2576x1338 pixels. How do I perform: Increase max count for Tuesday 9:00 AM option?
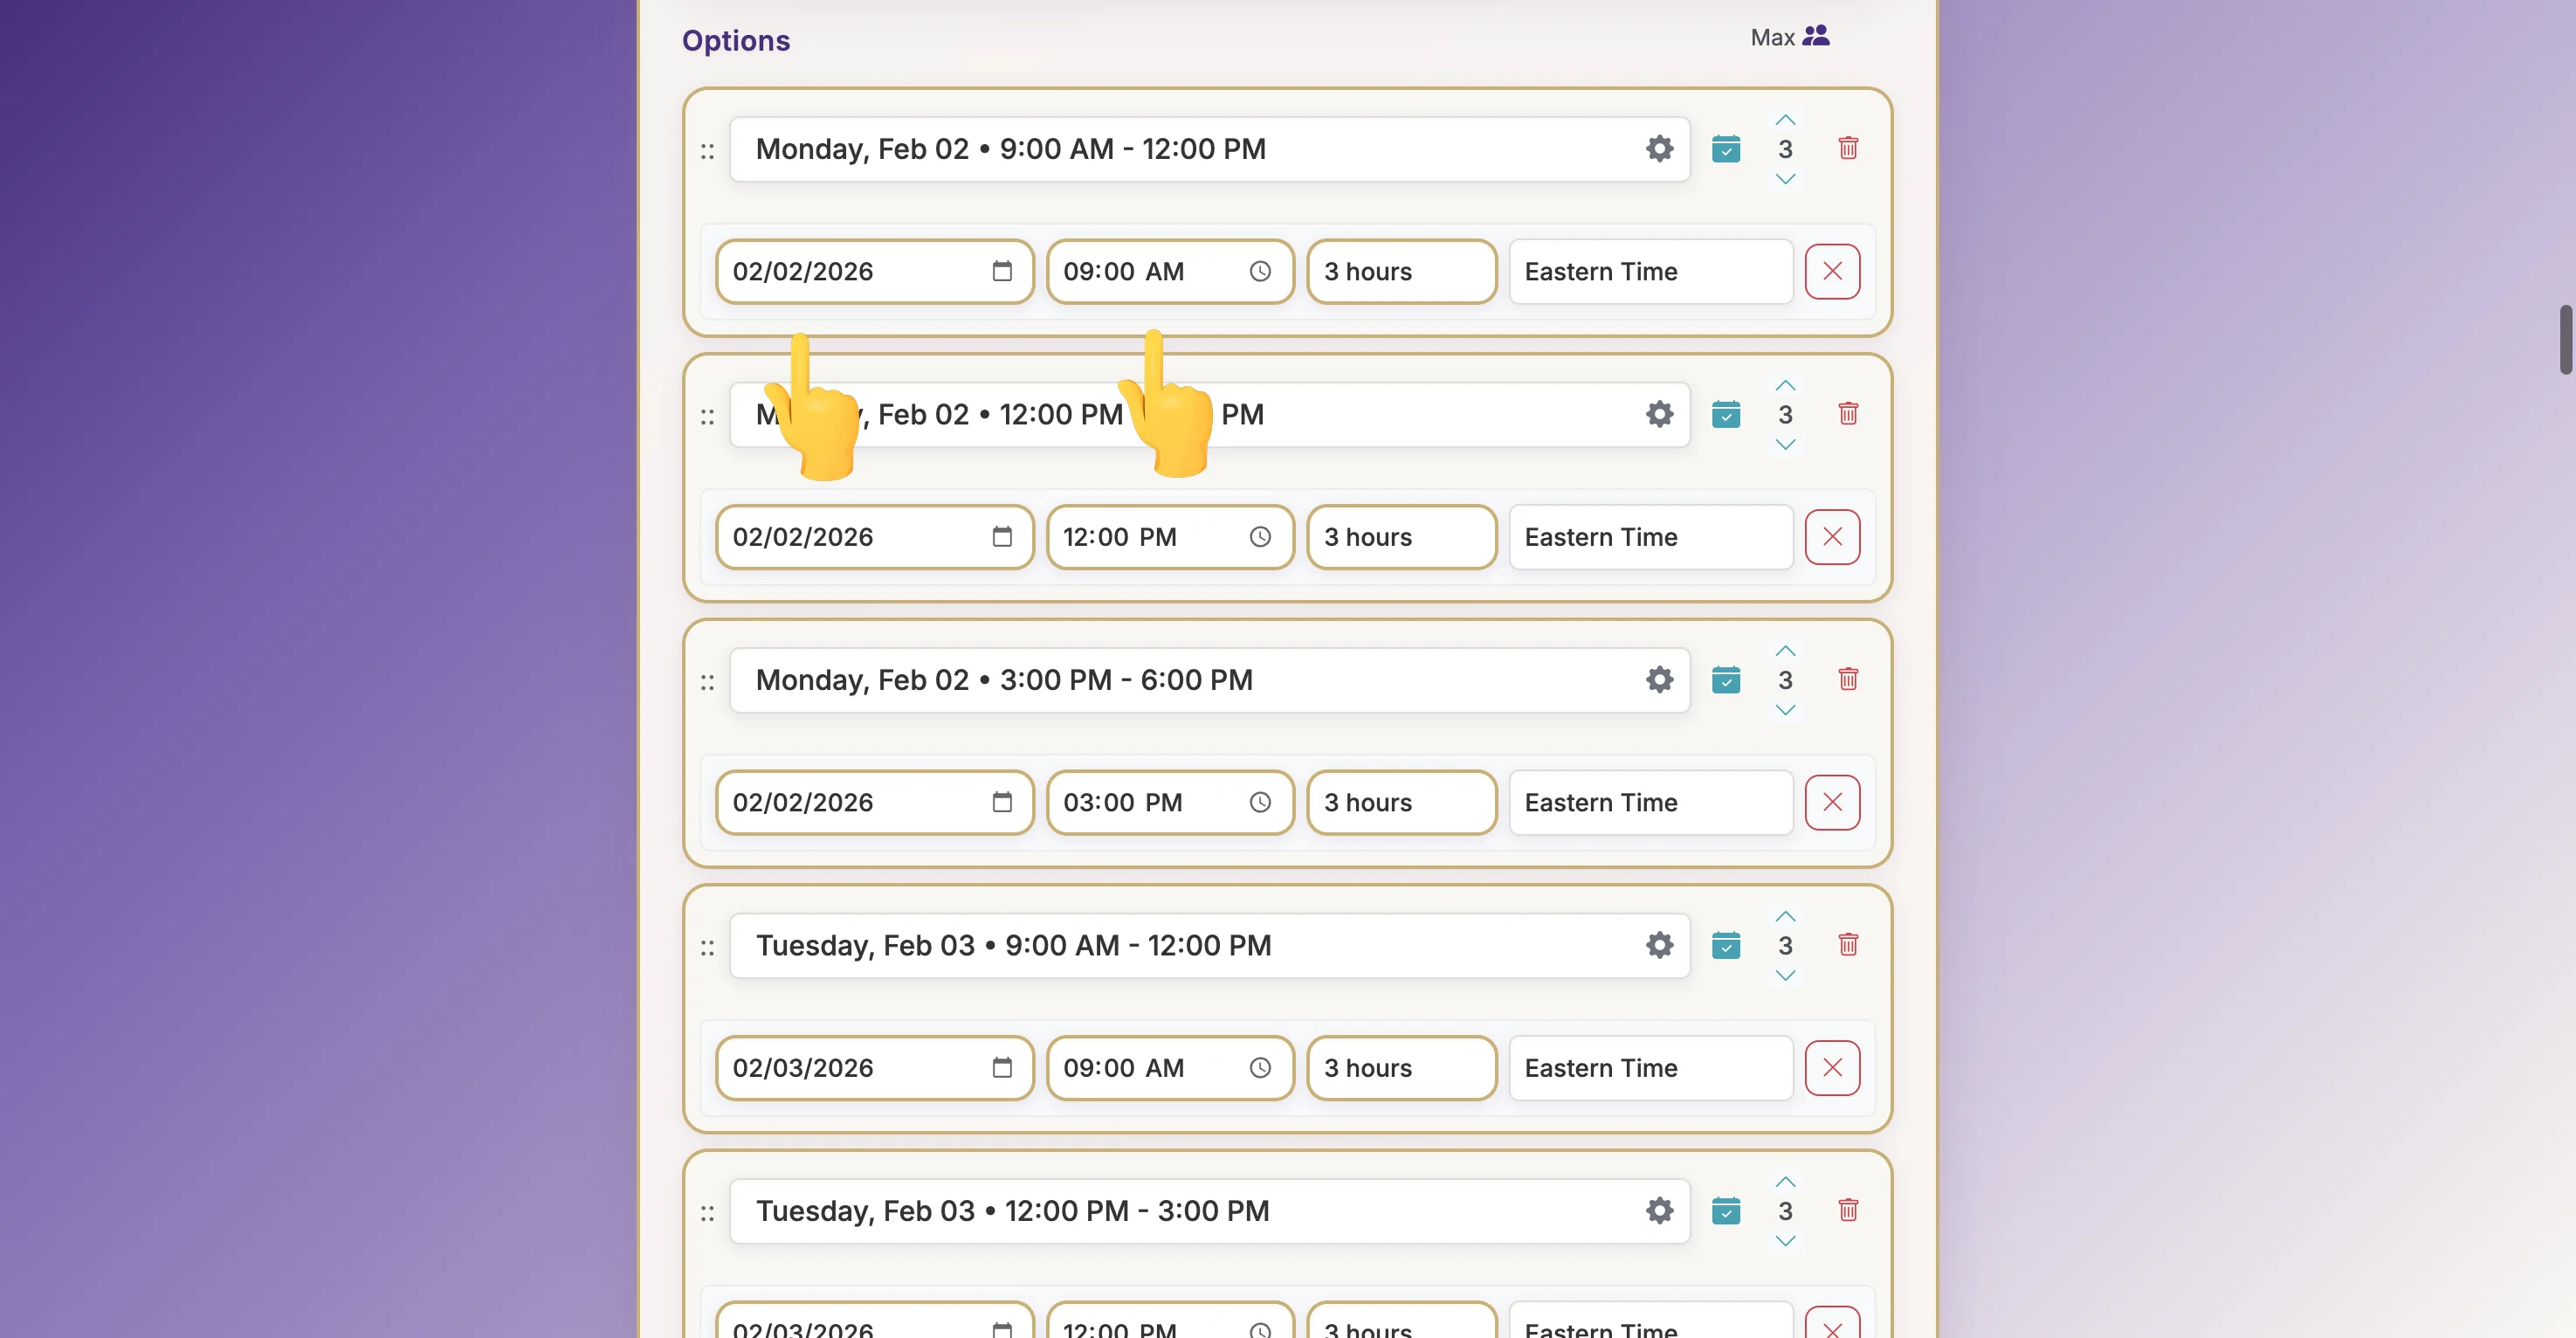(x=1785, y=916)
